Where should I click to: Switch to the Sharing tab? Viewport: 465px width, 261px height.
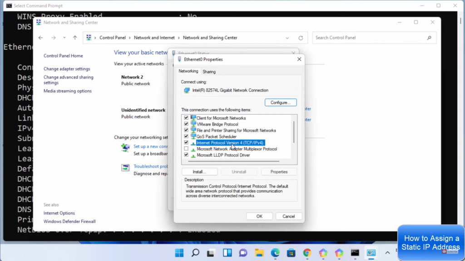209,72
